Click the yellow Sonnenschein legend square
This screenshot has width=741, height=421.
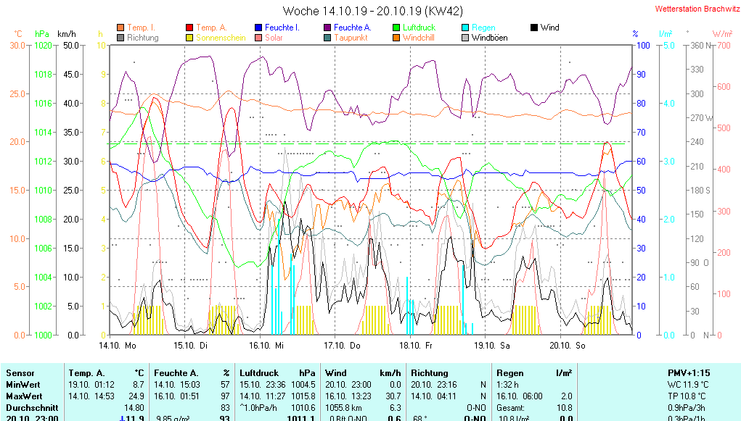[189, 38]
